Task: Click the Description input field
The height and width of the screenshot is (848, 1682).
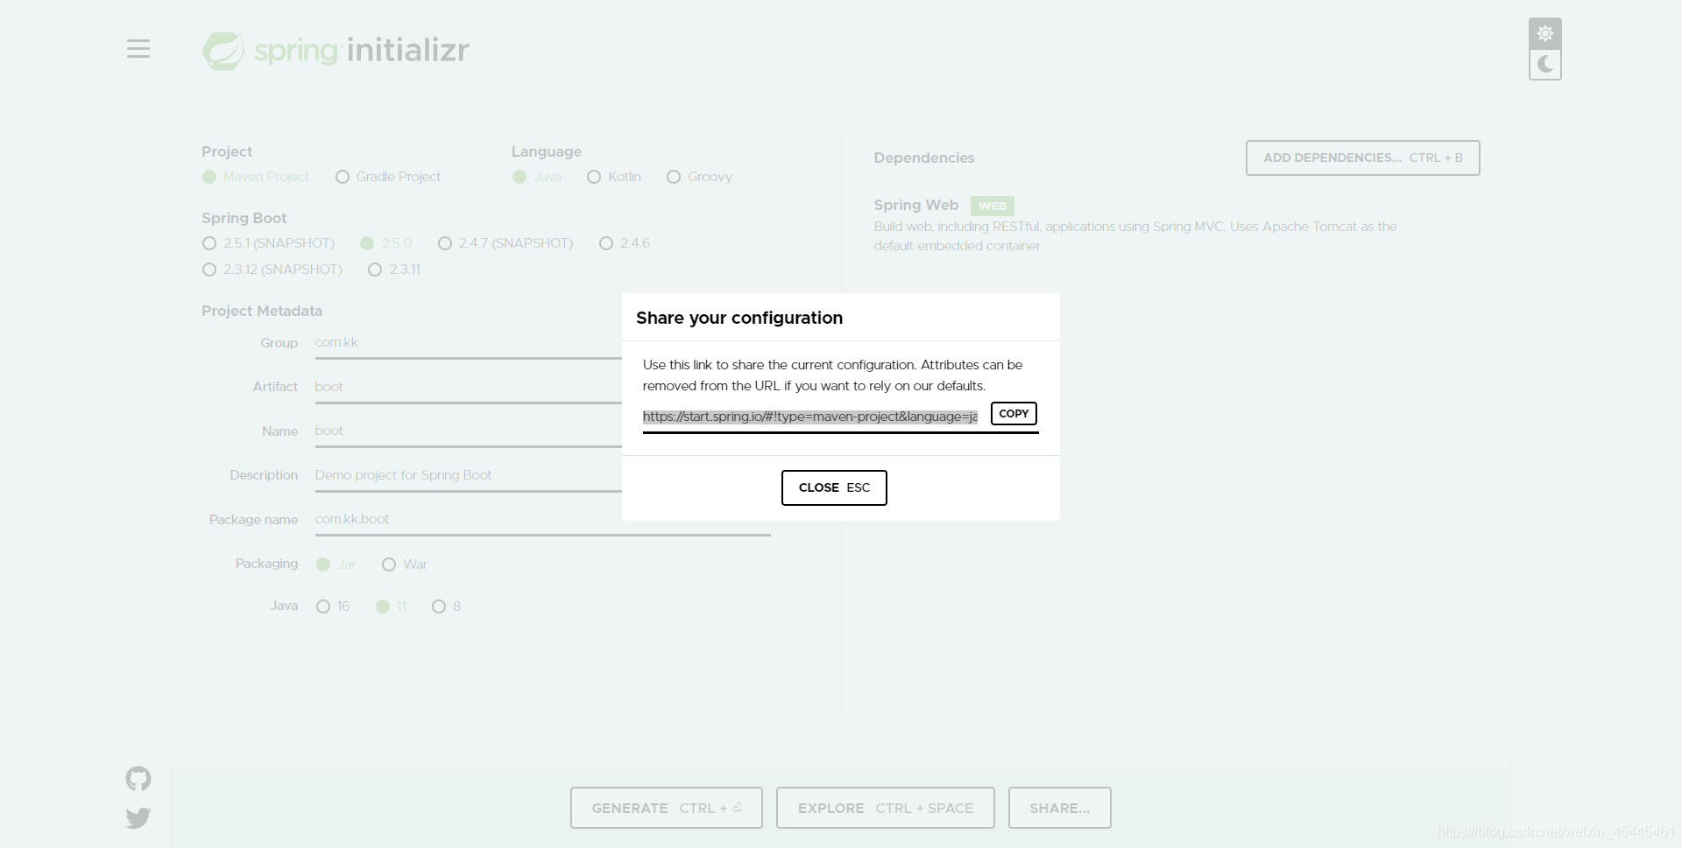Action: pos(469,475)
